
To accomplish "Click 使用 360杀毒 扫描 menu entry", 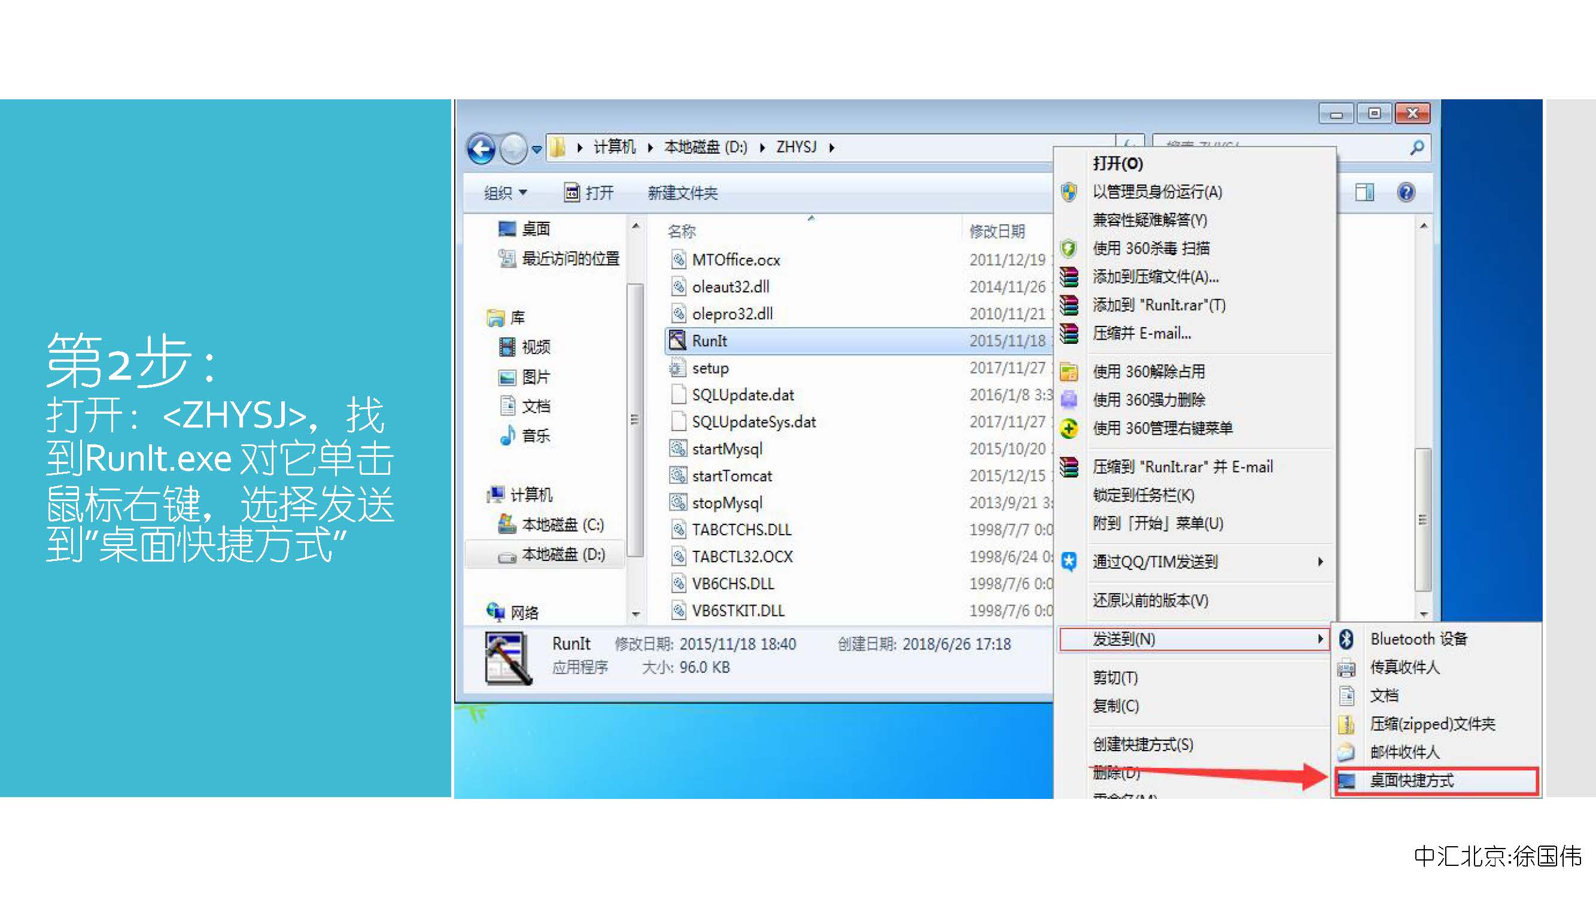I will point(1151,249).
